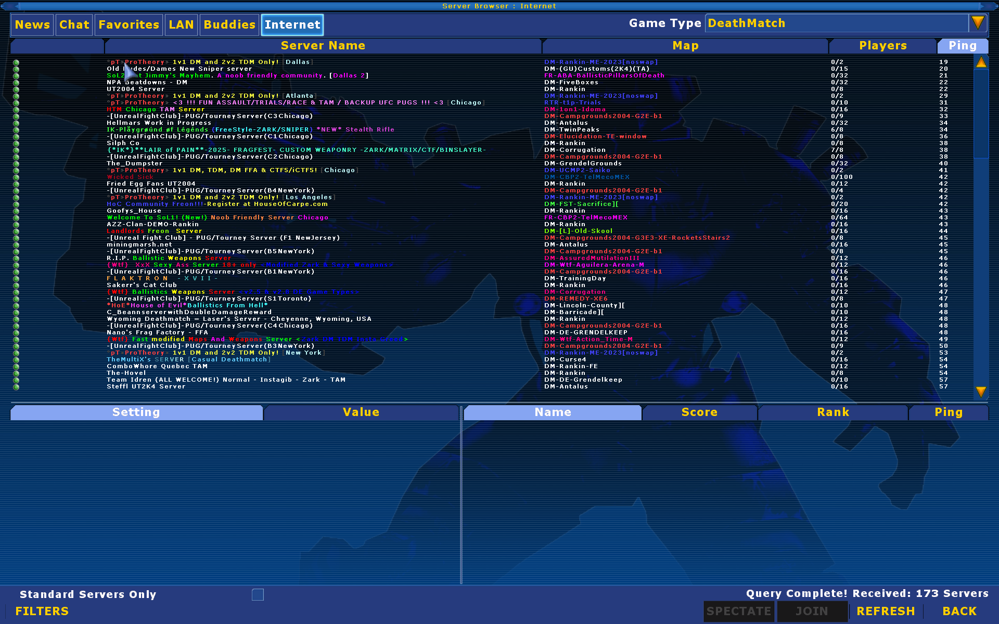Open Game Type dropdown arrow

point(978,23)
